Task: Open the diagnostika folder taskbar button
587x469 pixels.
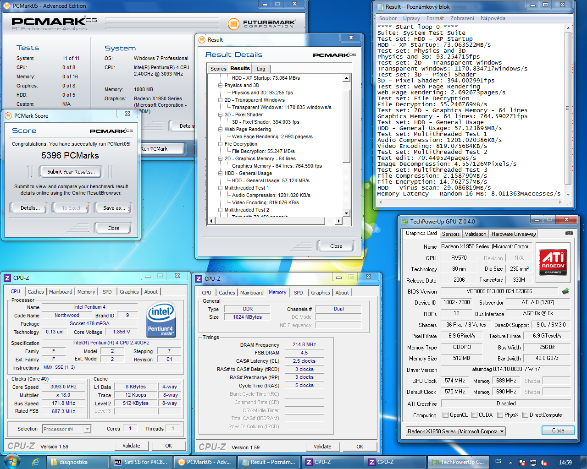Action: point(78,462)
